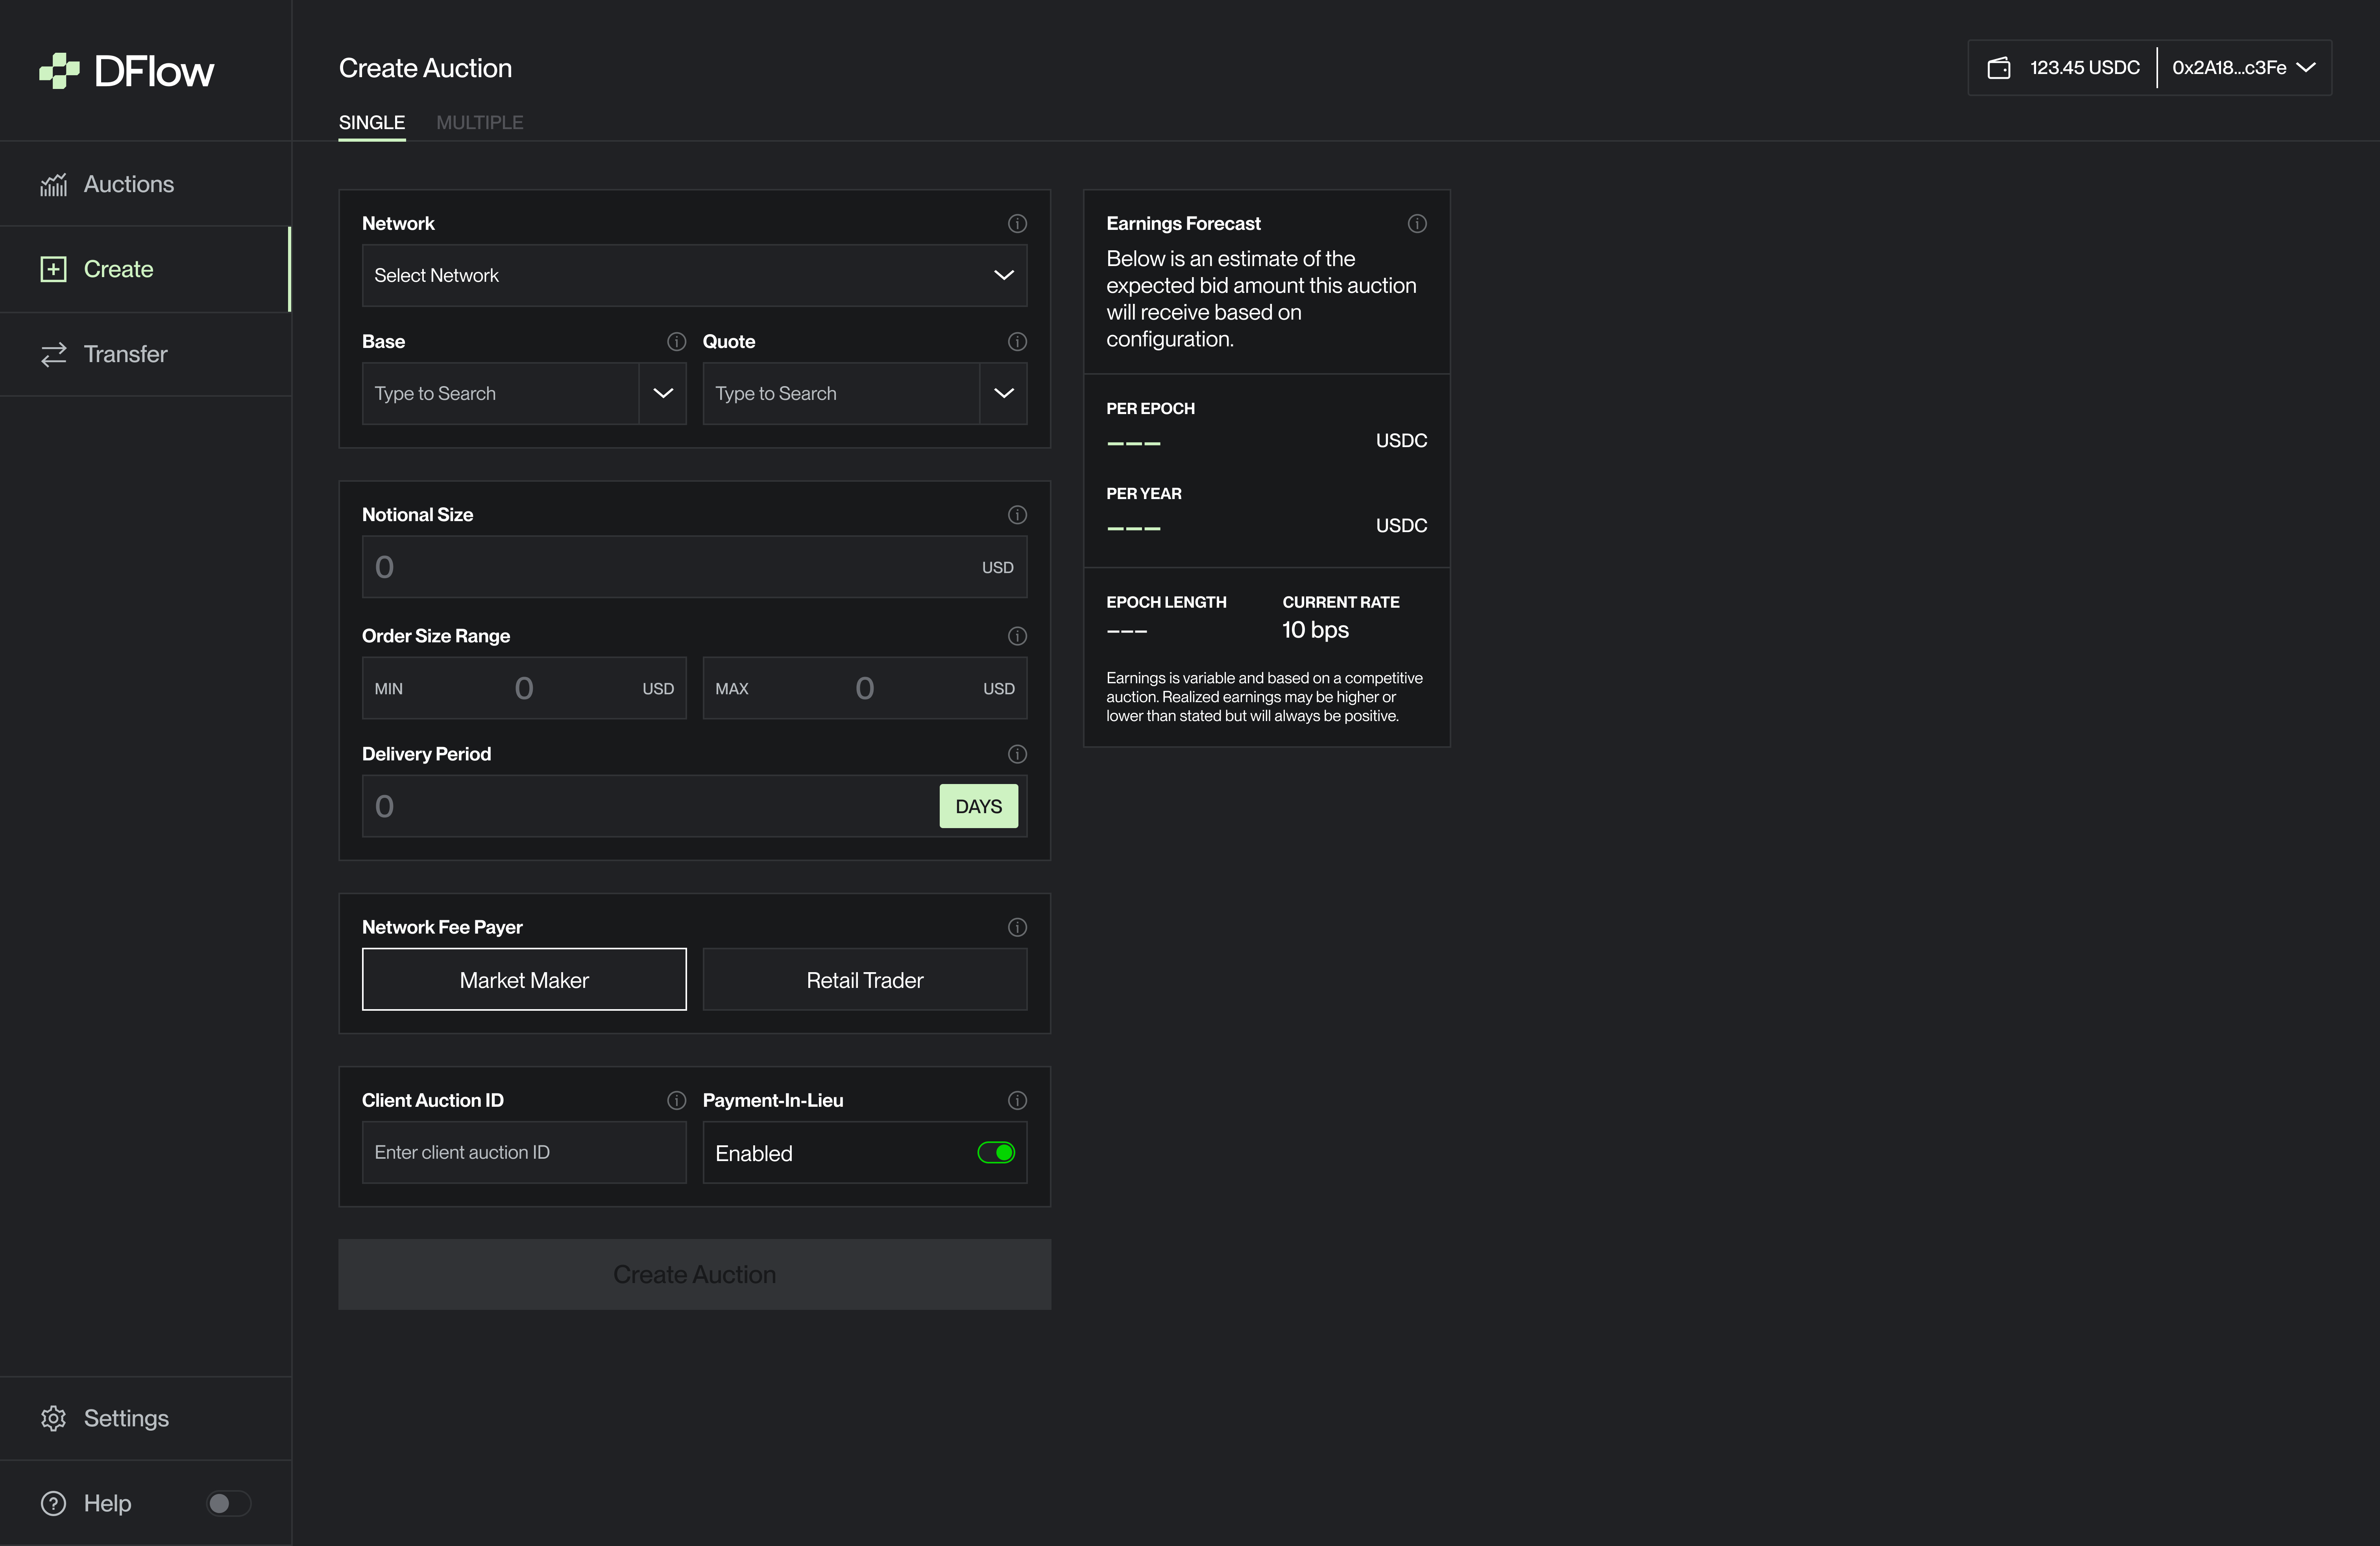The width and height of the screenshot is (2380, 1546).
Task: Select Retail Trader as network fee payer
Action: pos(864,980)
